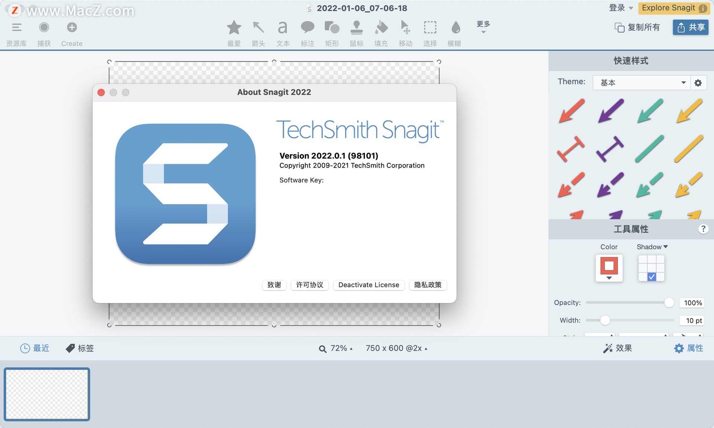714x428 pixels.
Task: Click the Width 10 pt field
Action: point(692,320)
